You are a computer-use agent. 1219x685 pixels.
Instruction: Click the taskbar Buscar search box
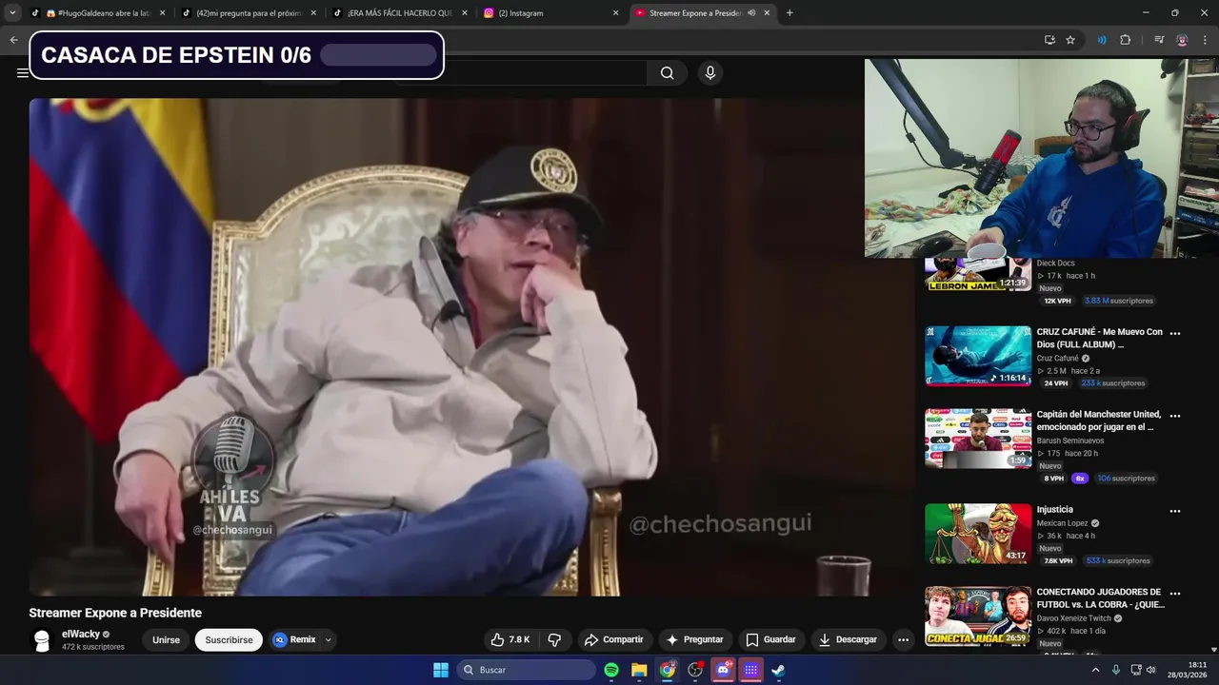526,670
